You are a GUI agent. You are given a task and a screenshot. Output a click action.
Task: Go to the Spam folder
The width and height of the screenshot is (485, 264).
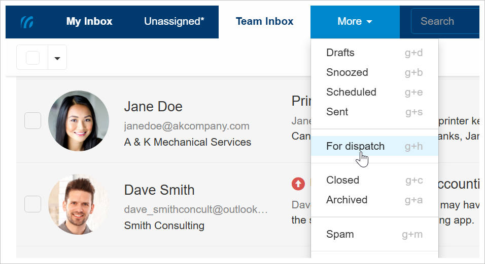[340, 234]
